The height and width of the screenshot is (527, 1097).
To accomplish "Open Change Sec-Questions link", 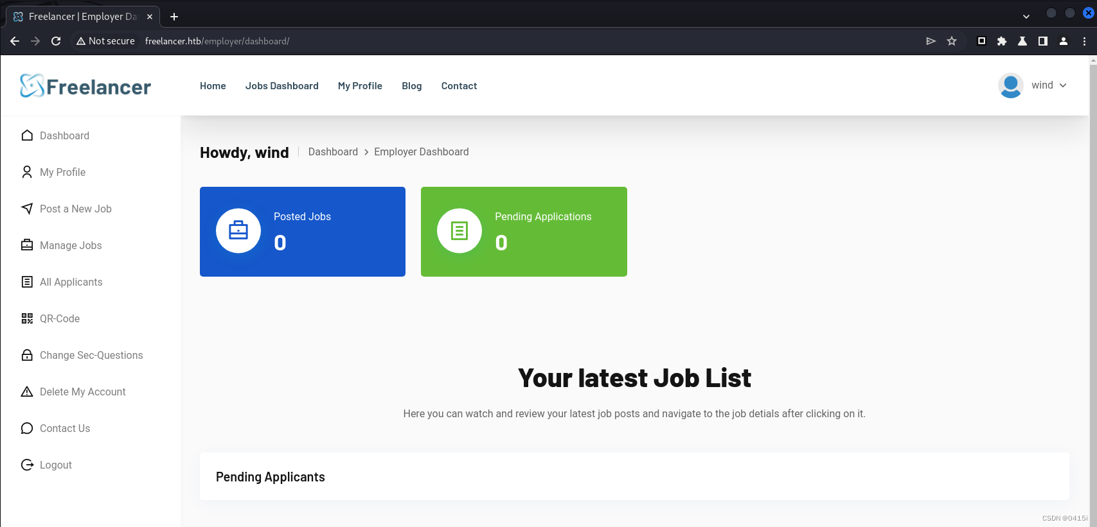I will [x=91, y=355].
